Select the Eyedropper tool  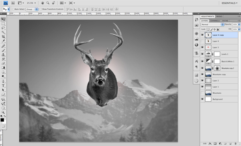pos(3,41)
